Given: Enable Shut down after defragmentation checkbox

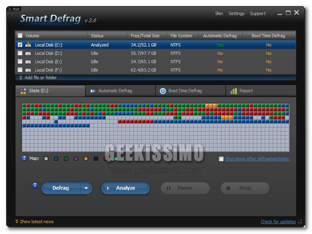Looking at the screenshot, I should coord(221,159).
